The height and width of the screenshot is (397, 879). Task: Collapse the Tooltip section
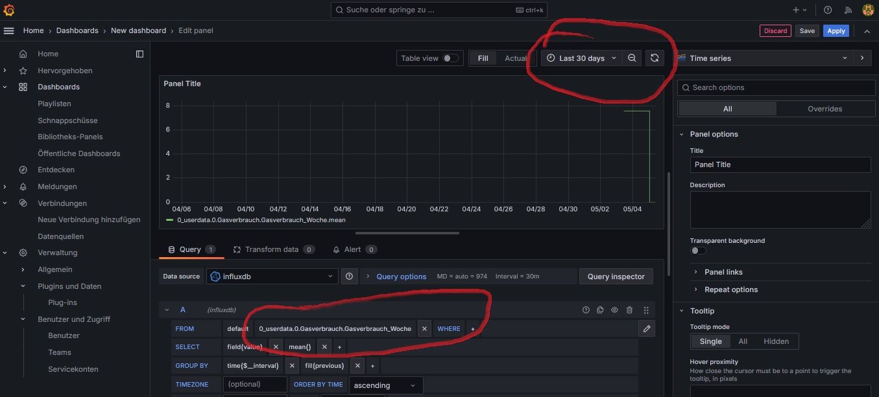tap(701, 311)
